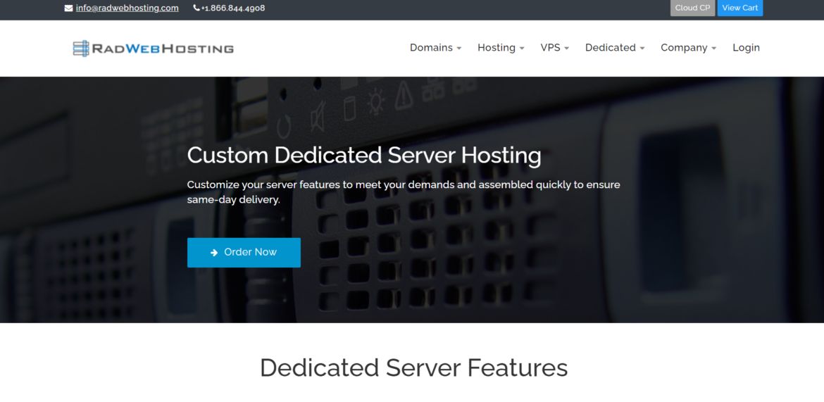Click the Rad Web Hosting server rack logo
824x402 pixels.
point(81,49)
